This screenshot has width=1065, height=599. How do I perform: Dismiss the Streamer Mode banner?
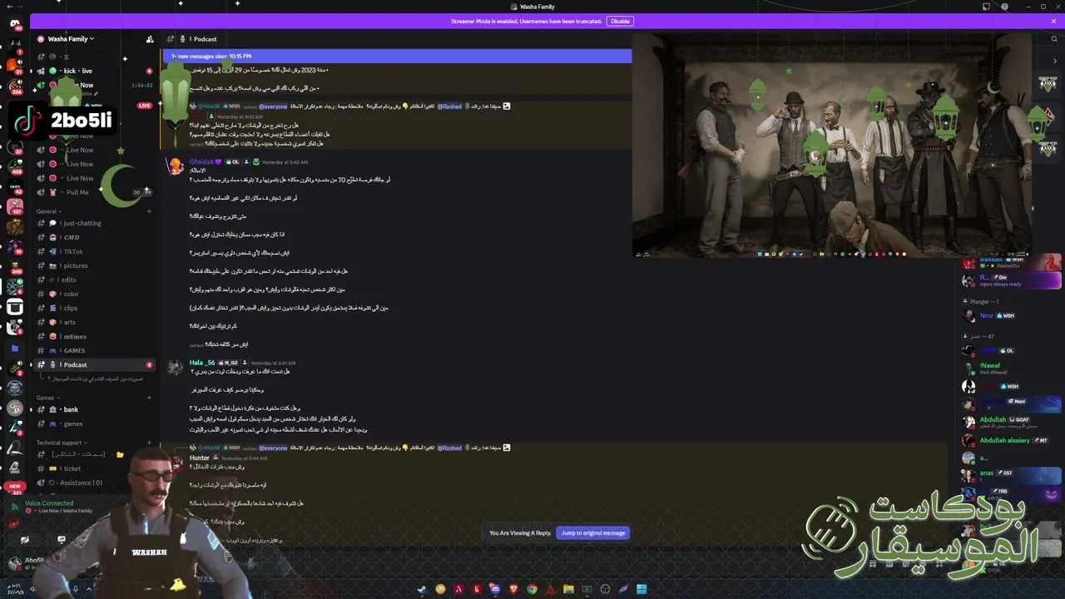(1053, 21)
